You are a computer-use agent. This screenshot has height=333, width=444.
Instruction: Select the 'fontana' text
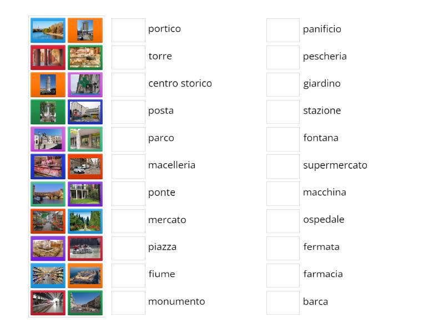point(321,138)
